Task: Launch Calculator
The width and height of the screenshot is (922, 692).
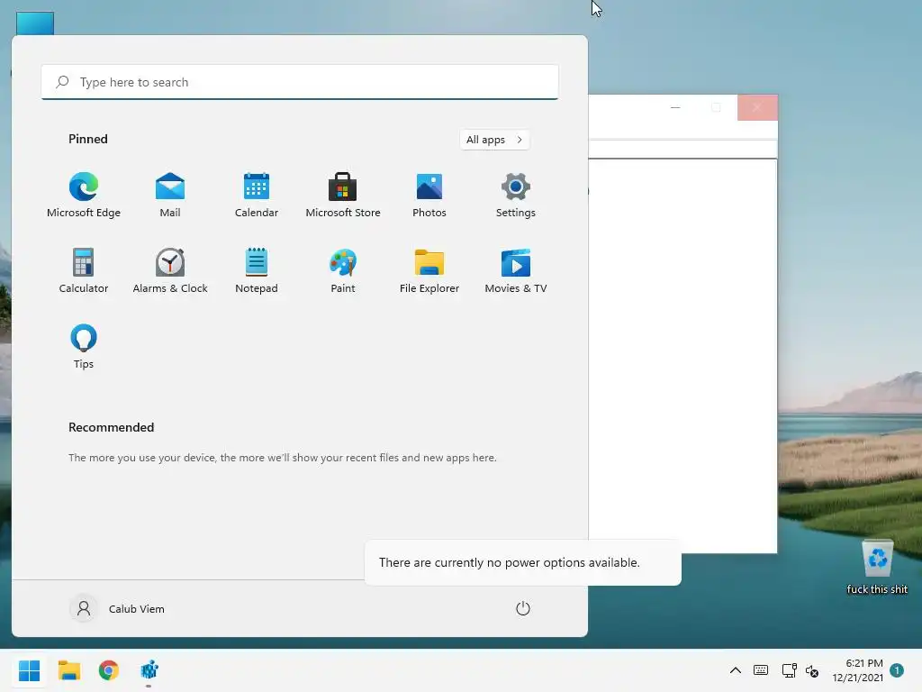Action: pyautogui.click(x=84, y=270)
